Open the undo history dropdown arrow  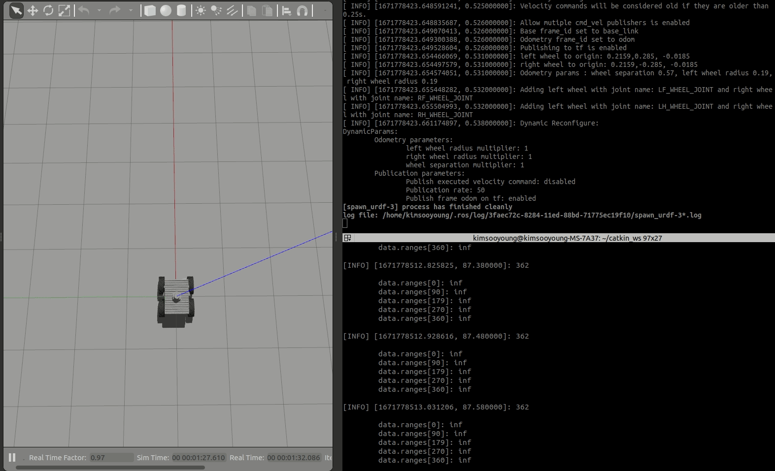[99, 10]
